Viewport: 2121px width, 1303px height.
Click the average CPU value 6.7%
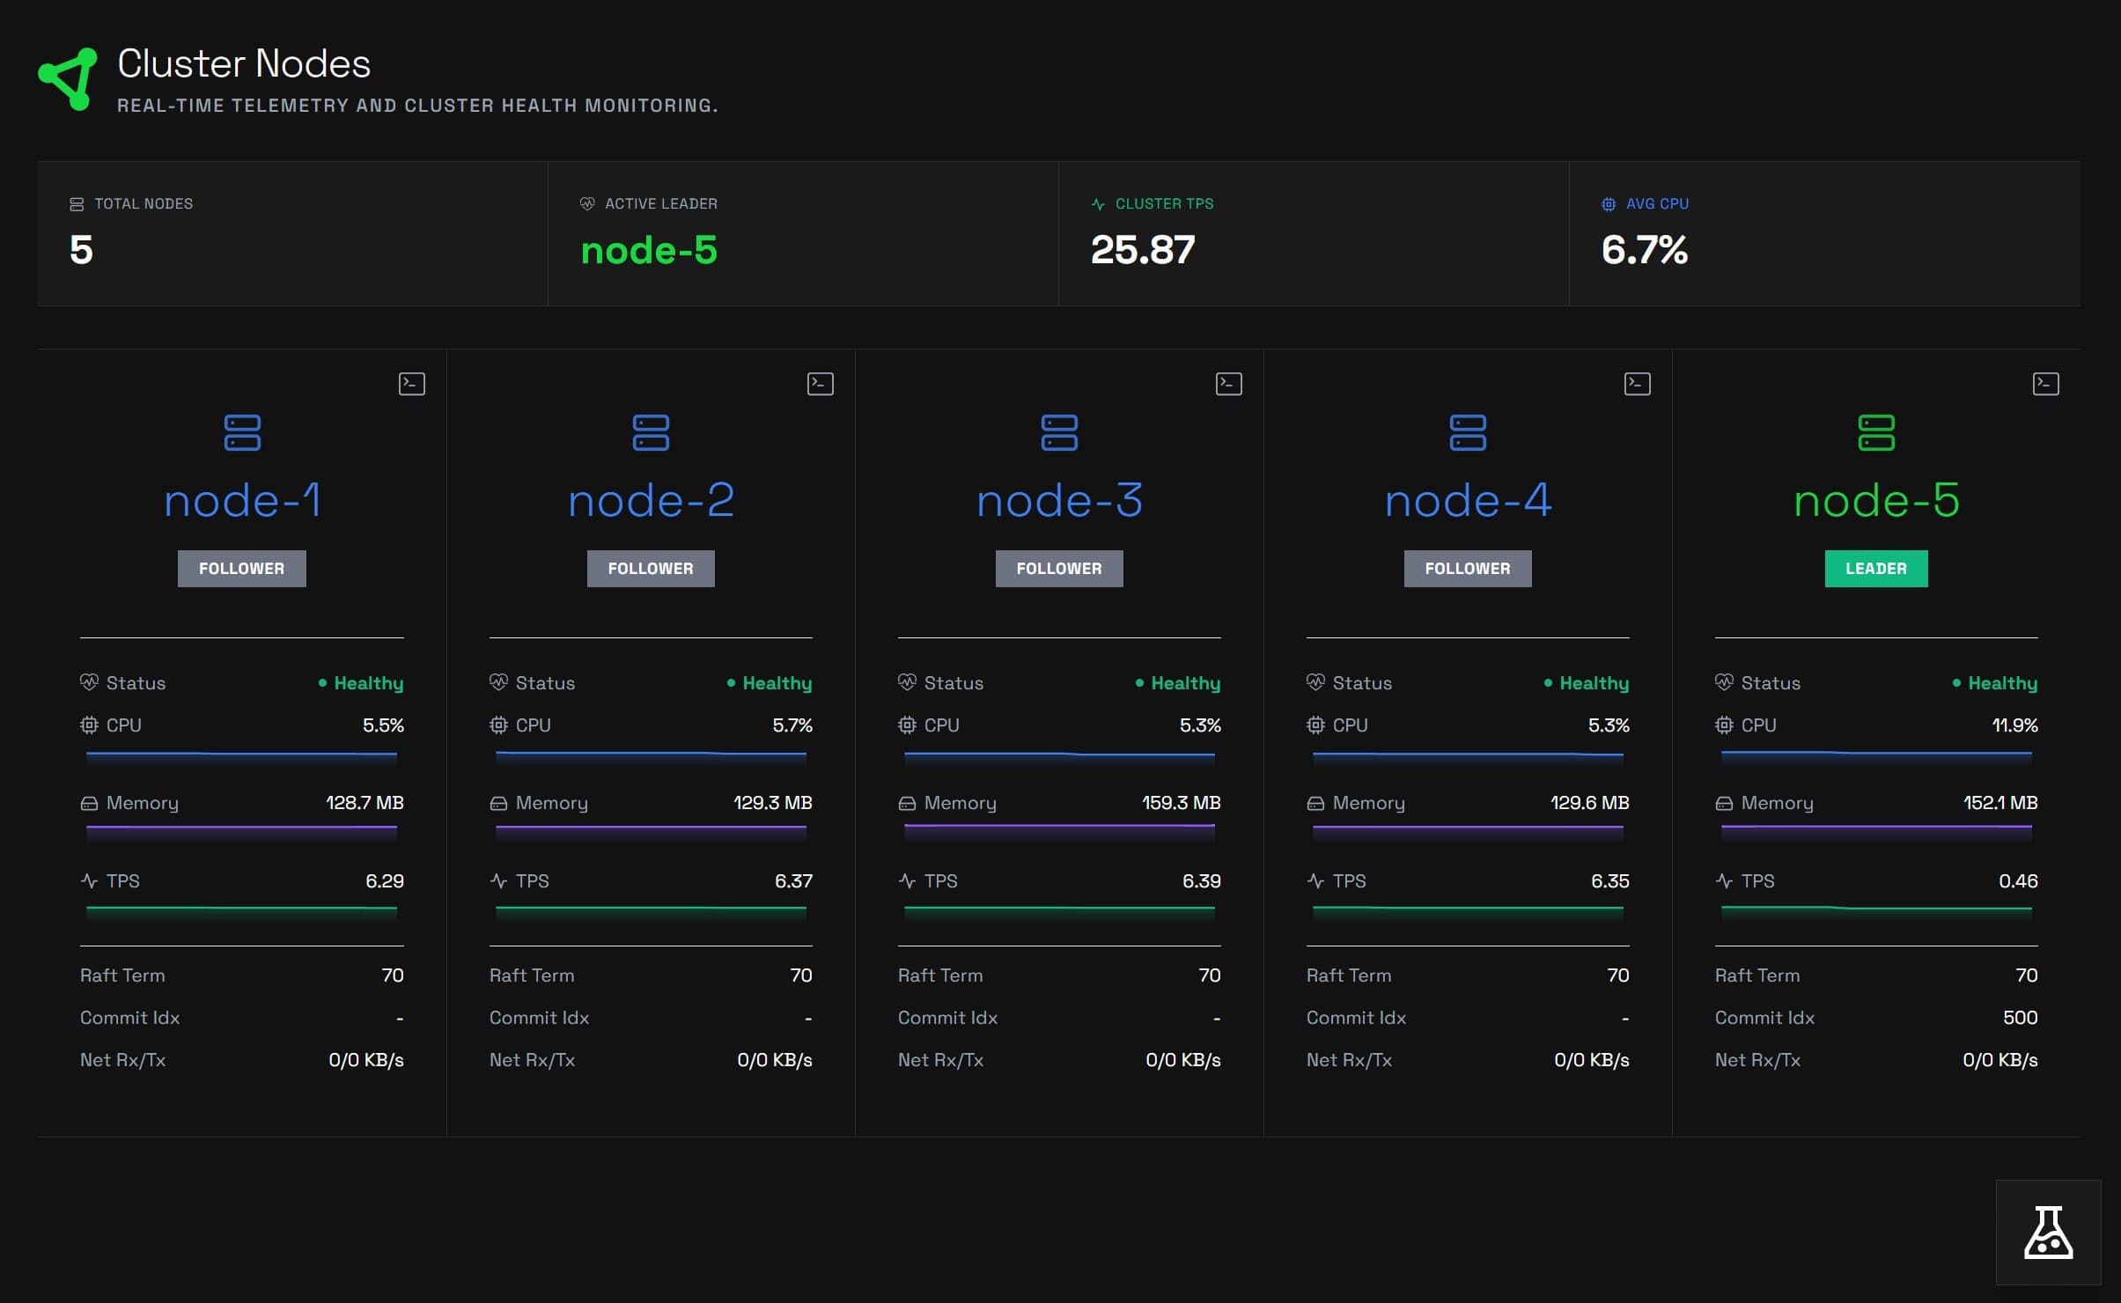[1644, 250]
